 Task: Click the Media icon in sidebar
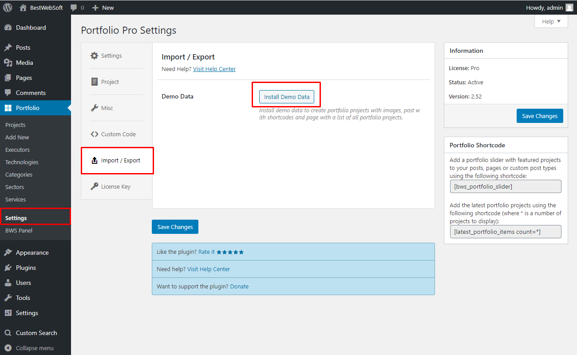(x=8, y=63)
